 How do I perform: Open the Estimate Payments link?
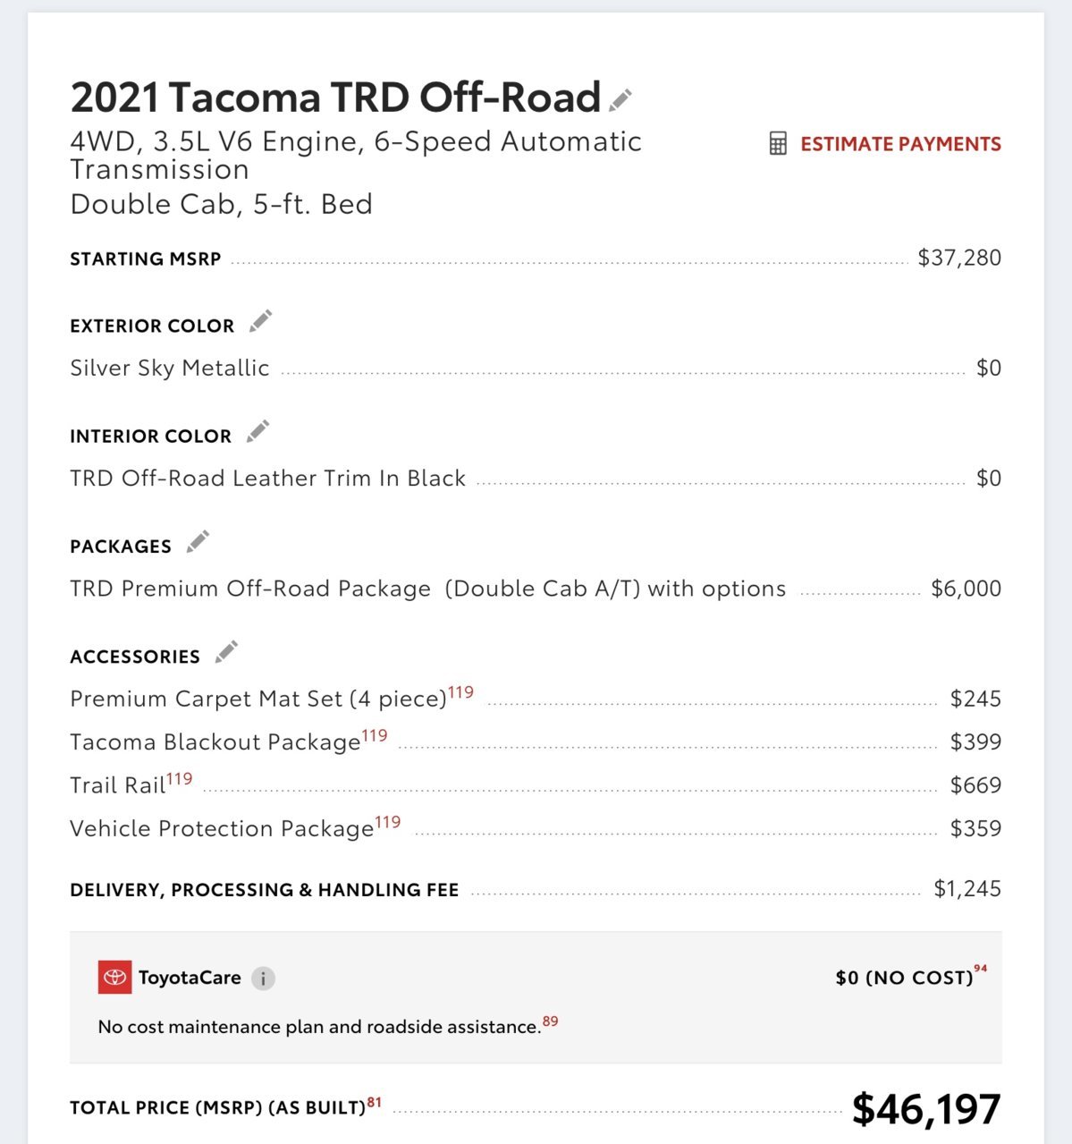[x=900, y=144]
